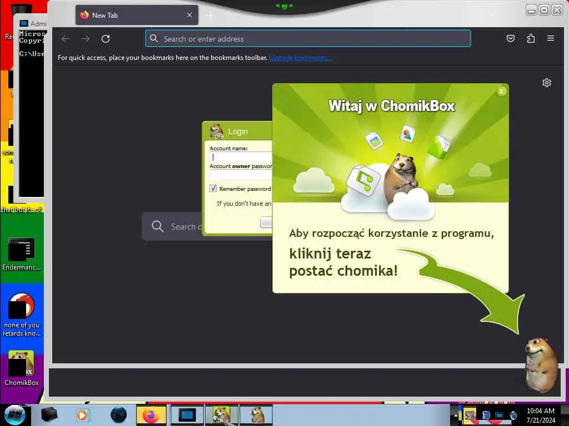Image resolution: width=569 pixels, height=426 pixels.
Task: Open the Windows Start orb
Action: pos(14,415)
